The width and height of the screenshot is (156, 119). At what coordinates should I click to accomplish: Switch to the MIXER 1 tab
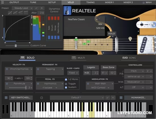click(109, 2)
